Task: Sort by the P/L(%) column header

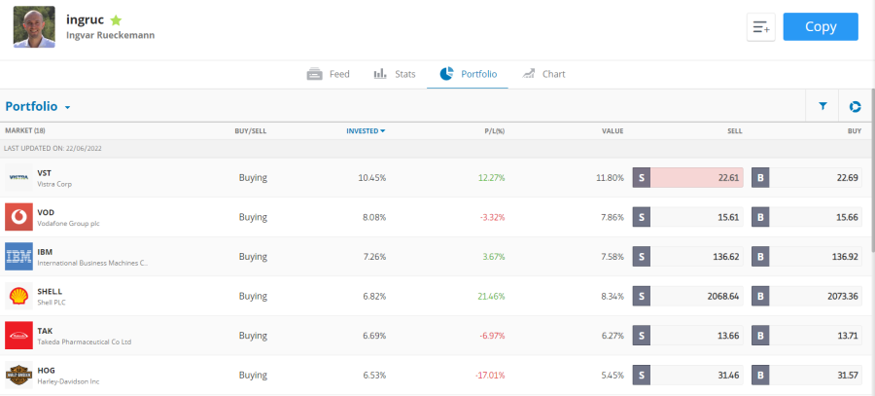Action: [x=494, y=130]
